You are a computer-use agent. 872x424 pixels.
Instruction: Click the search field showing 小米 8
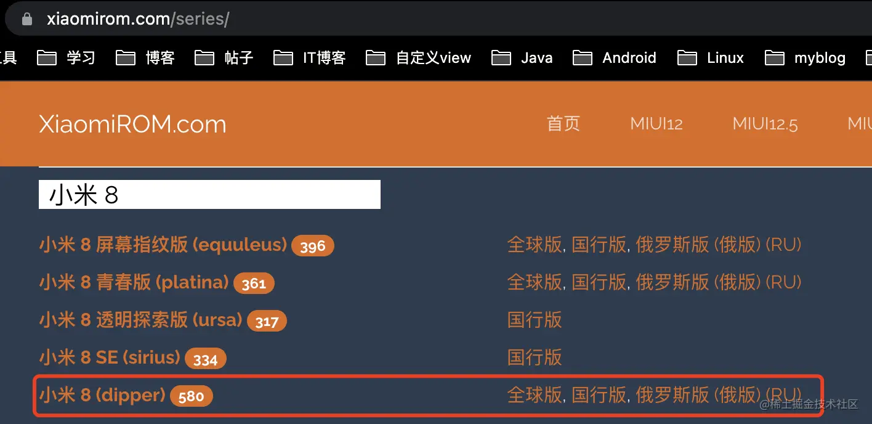tap(209, 194)
